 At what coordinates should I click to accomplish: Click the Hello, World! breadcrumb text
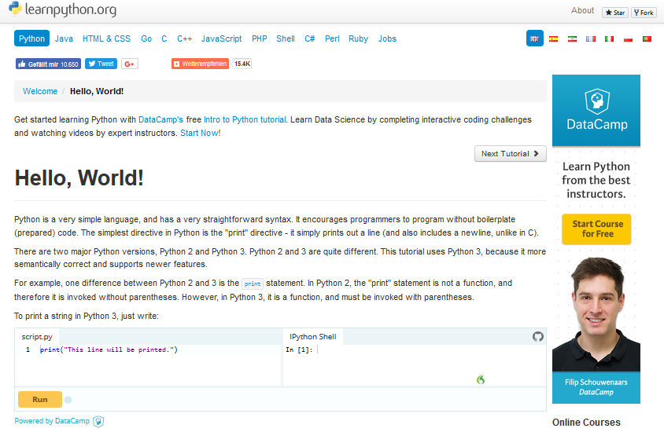97,91
